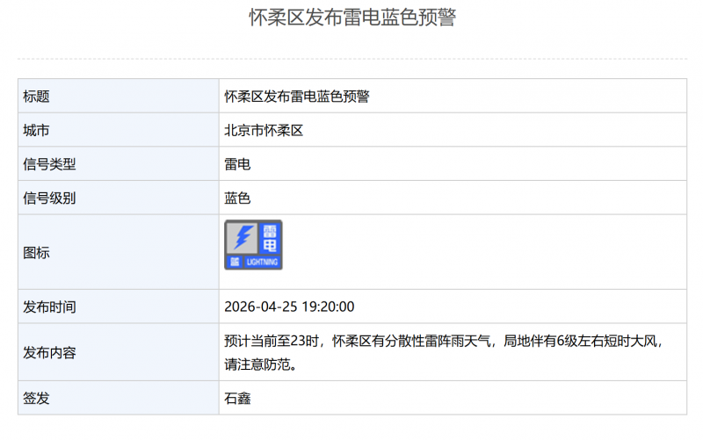Screen dimensions: 703x440
Task: Select the 城市 row label
Action: tap(36, 131)
